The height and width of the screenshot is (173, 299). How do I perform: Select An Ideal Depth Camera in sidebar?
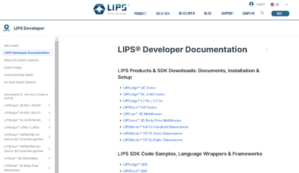[20, 82]
